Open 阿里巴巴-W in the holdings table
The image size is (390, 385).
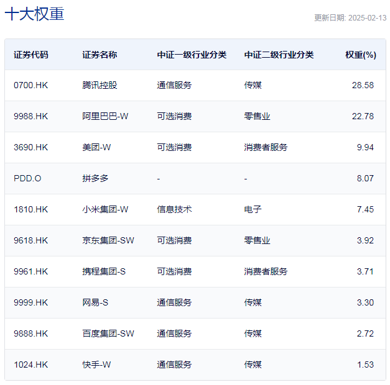[105, 116]
